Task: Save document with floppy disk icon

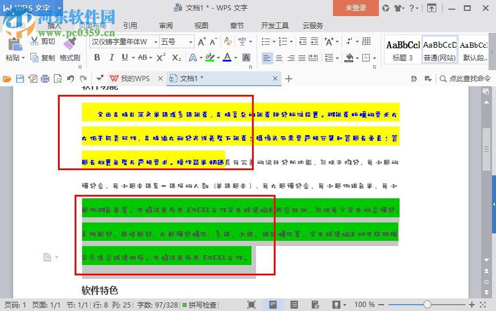Action: coord(20,79)
